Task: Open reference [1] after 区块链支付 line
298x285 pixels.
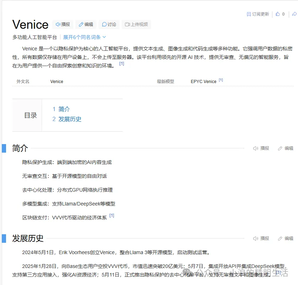Action: coord(112,215)
